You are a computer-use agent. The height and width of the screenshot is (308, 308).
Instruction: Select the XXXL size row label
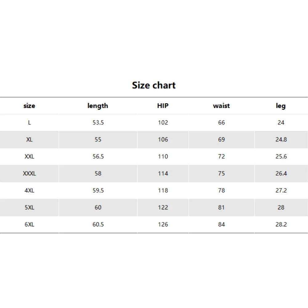point(29,173)
